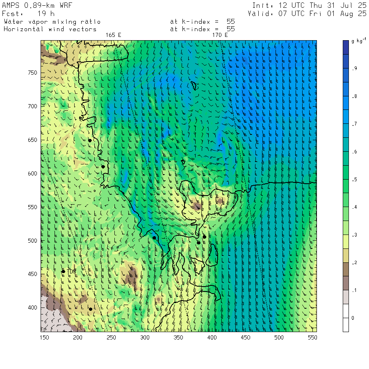Click the x-axis 150 tick label
Viewport: 369px width, 369px height.
point(44,337)
